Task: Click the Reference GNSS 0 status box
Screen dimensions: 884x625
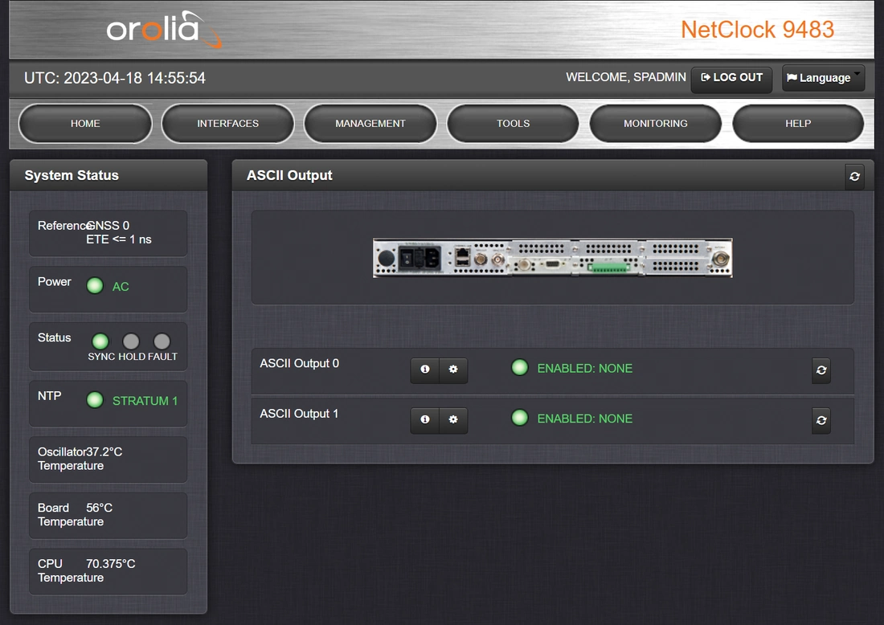Action: pyautogui.click(x=108, y=233)
